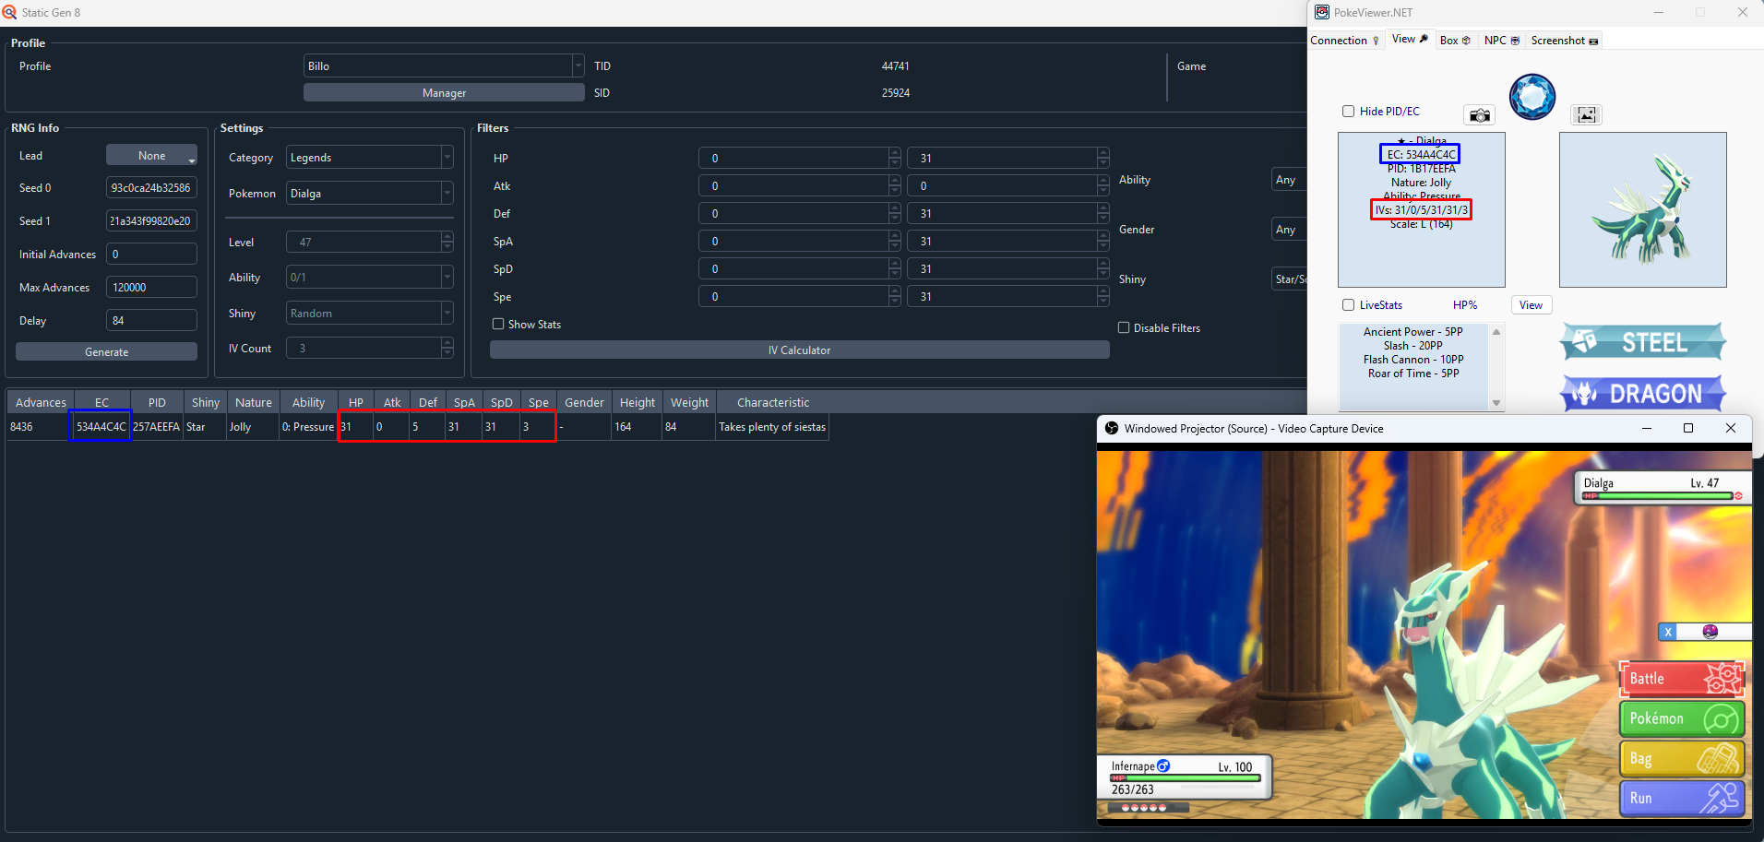Increase the HP minimum filter stepper

click(x=895, y=152)
